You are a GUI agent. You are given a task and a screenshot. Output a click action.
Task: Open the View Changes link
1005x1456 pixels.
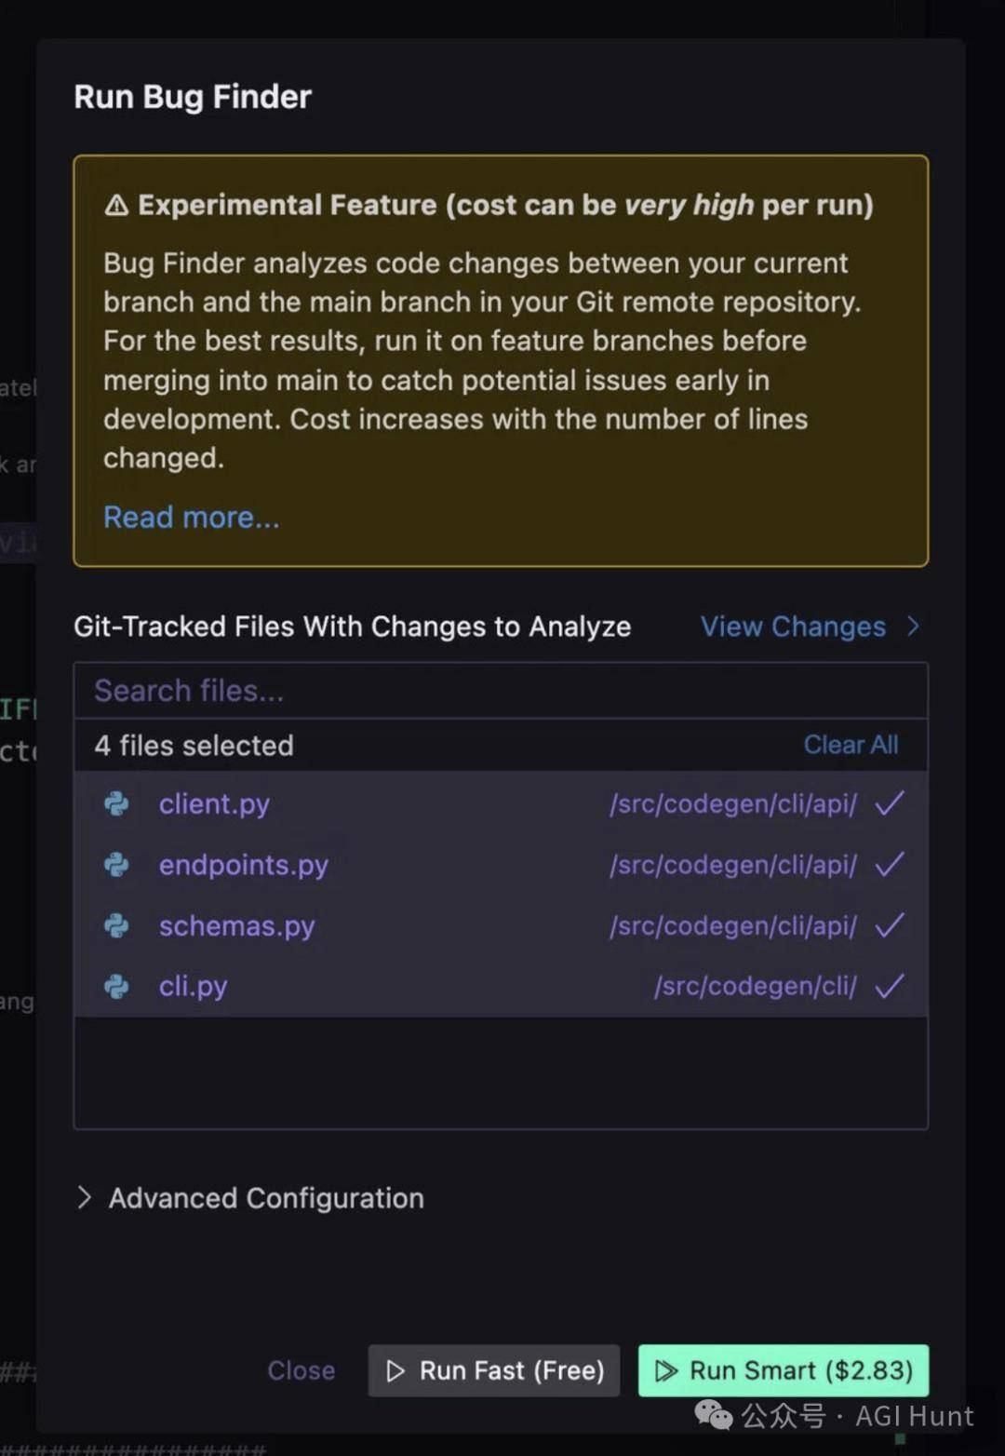[x=793, y=627]
